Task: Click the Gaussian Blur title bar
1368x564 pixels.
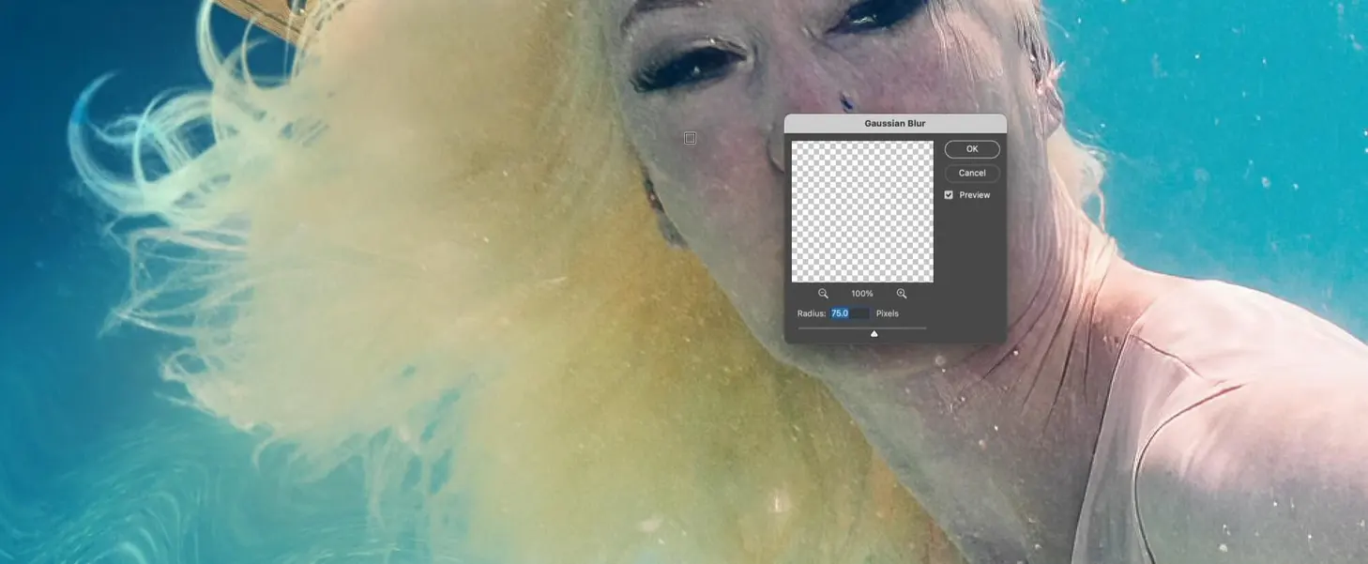Action: (x=895, y=123)
